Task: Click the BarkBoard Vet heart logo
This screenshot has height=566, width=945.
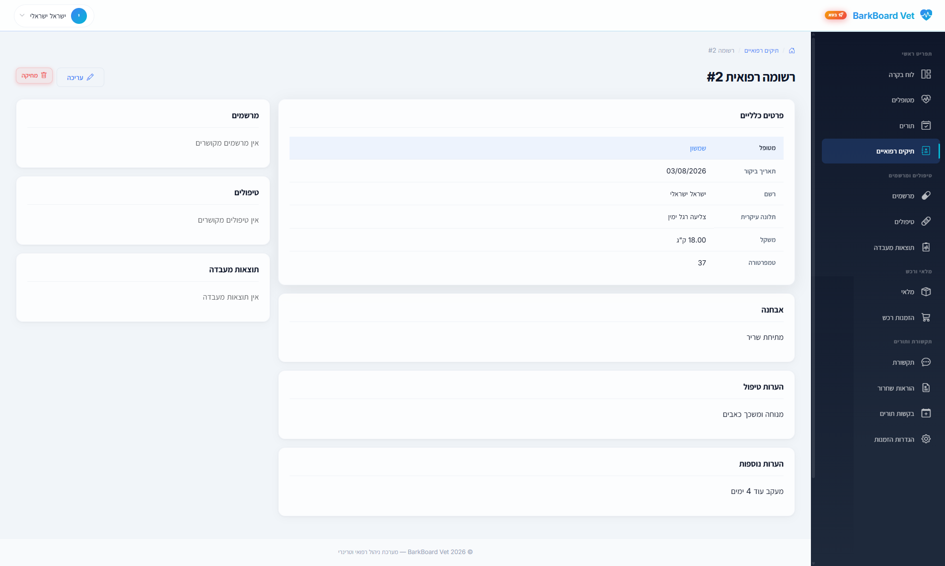Action: [926, 15]
